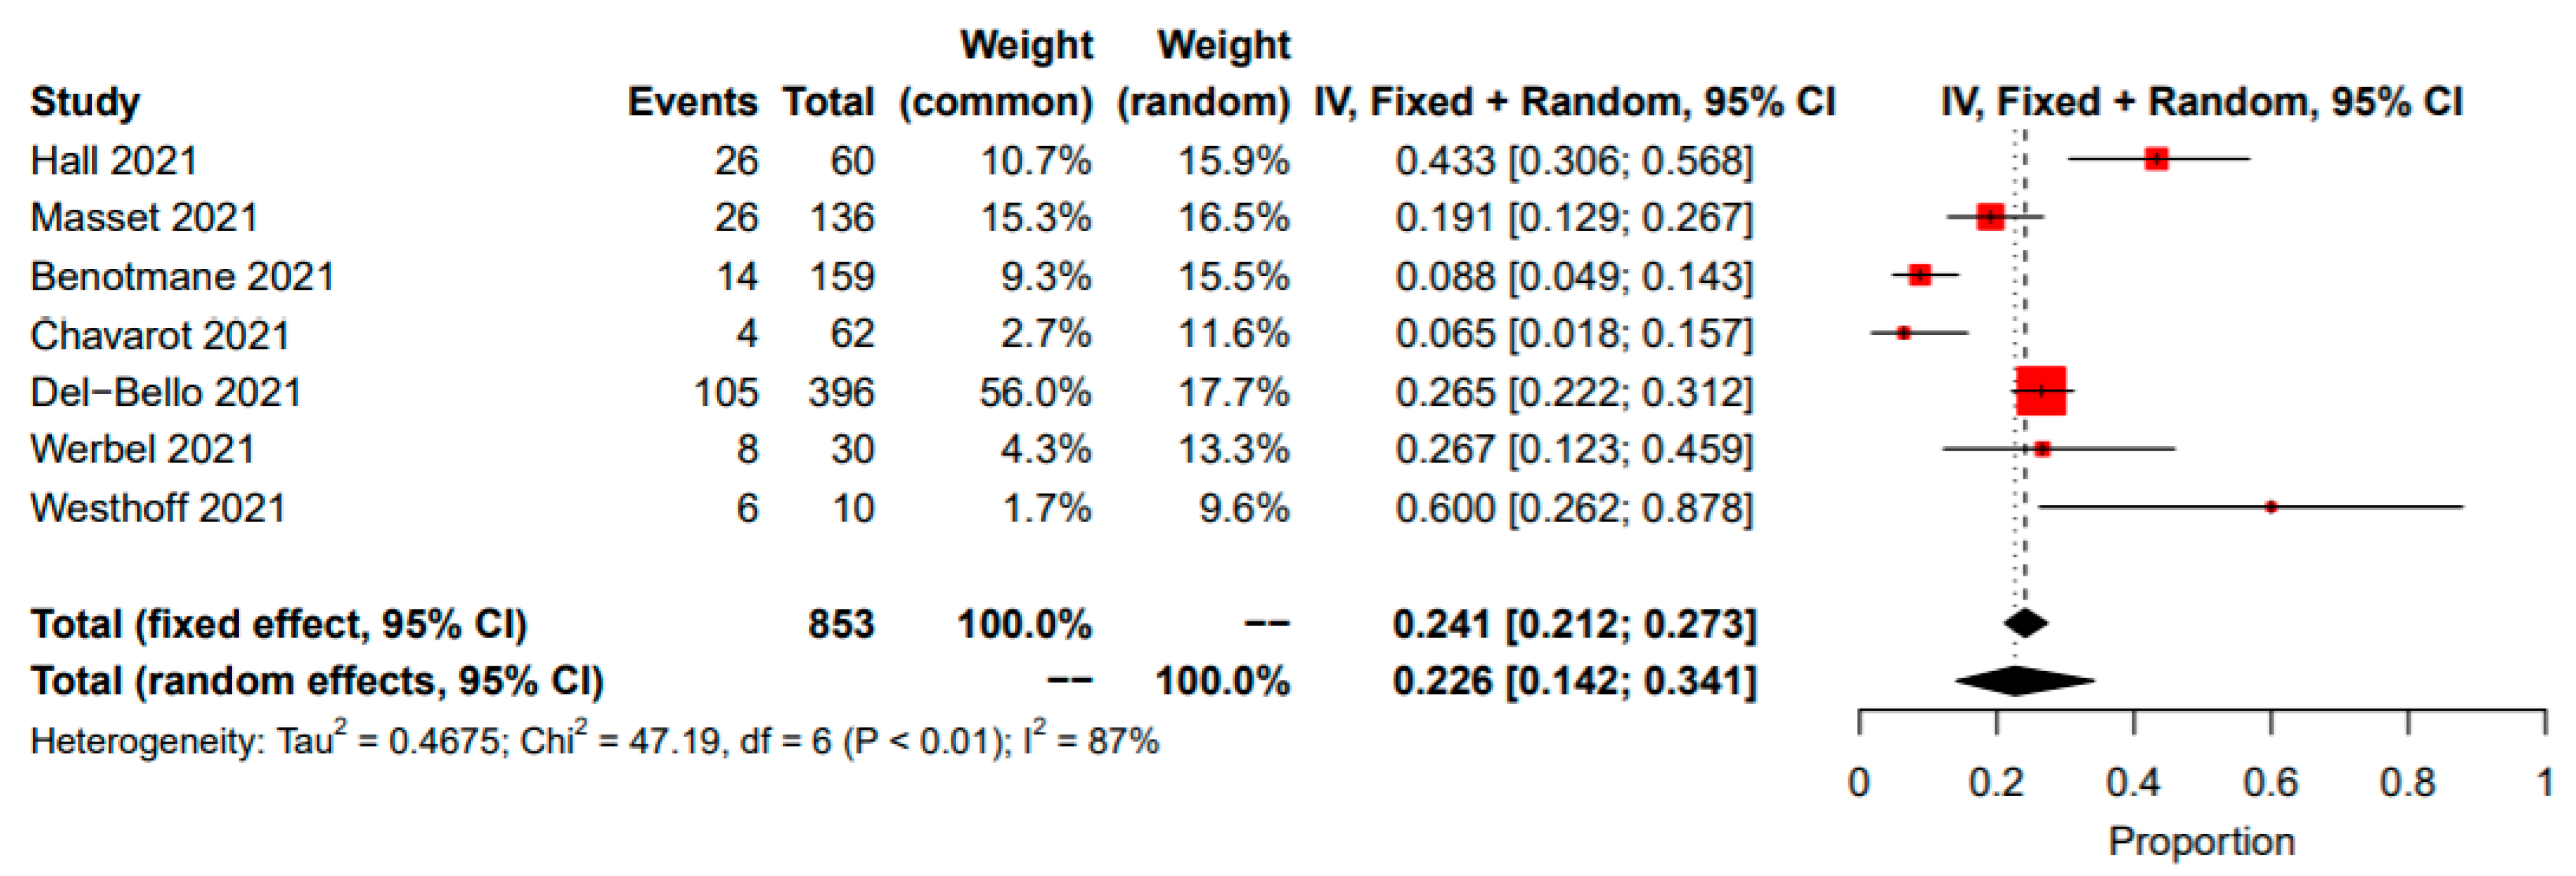
Task: Select the Chavarot 2021 red point marker
Action: pos(1903,332)
